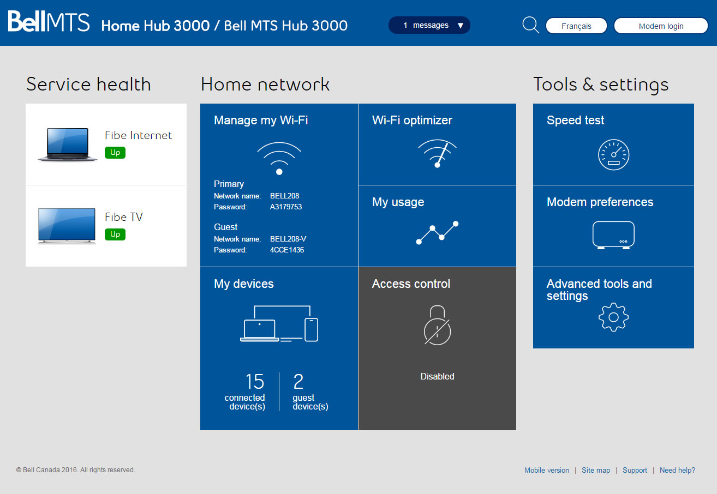This screenshot has width=717, height=494.
Task: Click the My usage line graph icon
Action: click(x=437, y=233)
